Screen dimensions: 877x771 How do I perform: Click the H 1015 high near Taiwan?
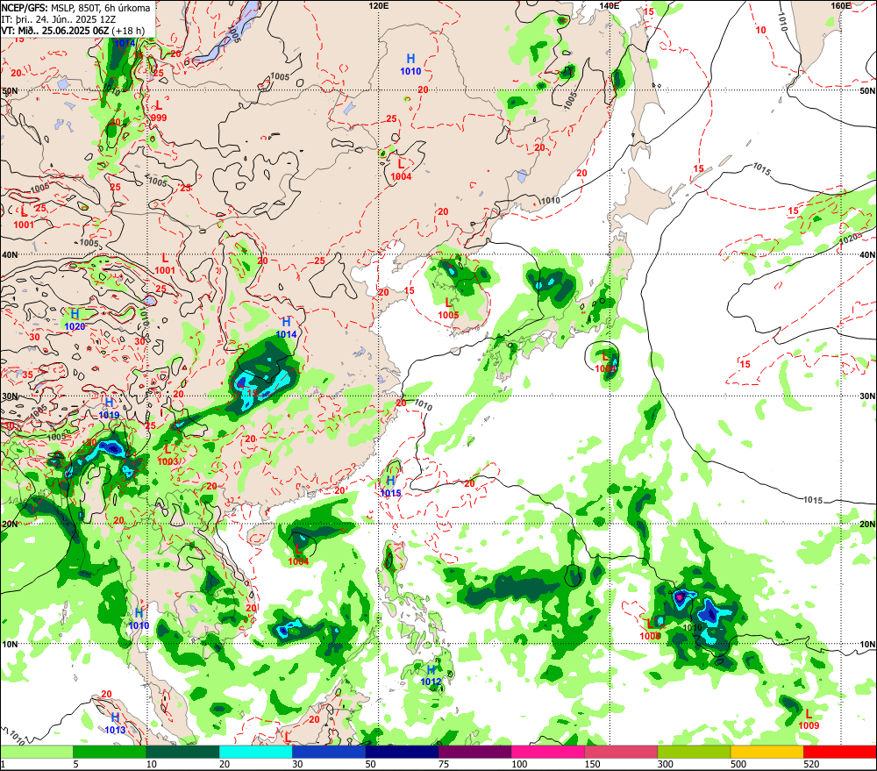(391, 486)
